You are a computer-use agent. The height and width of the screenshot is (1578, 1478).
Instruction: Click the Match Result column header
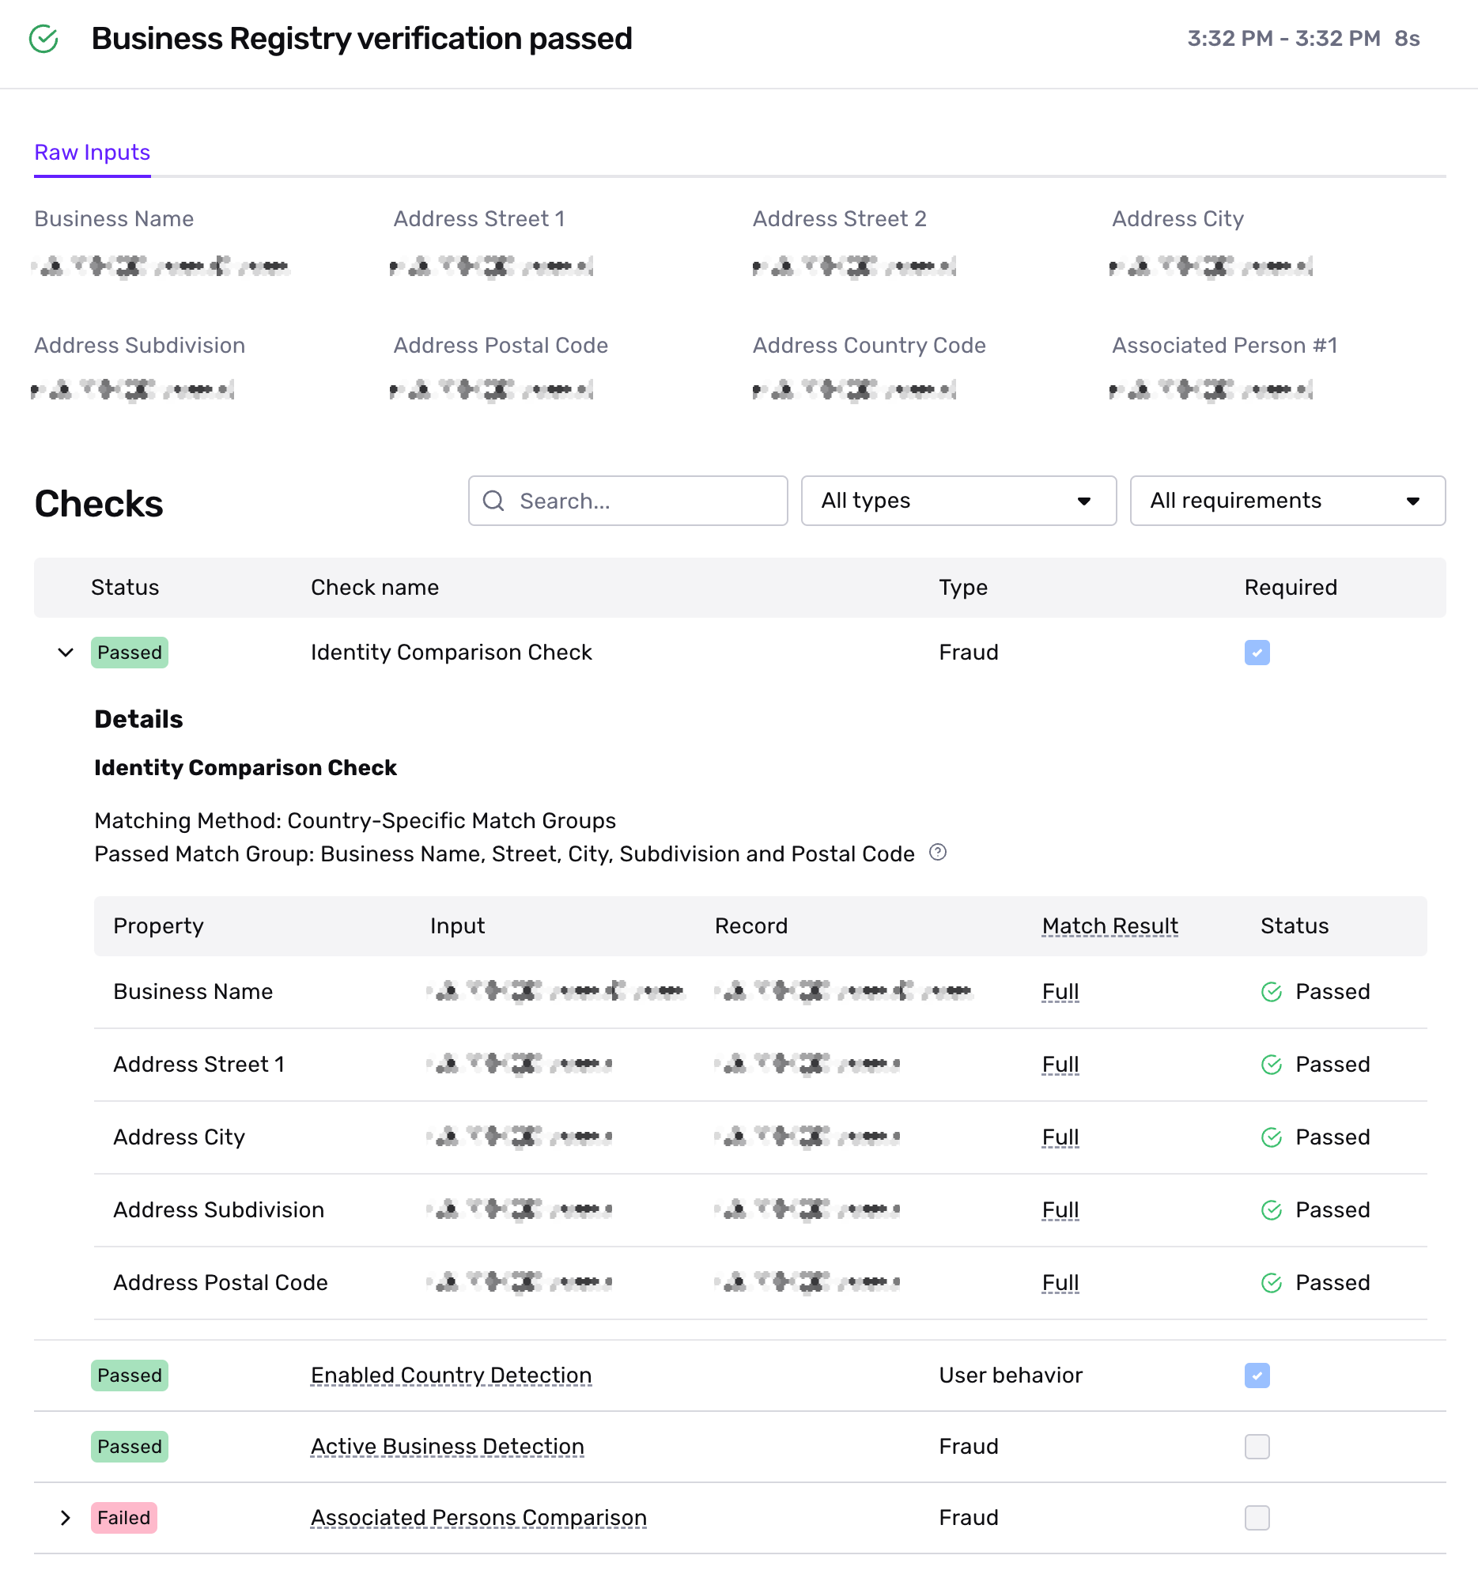1109,926
